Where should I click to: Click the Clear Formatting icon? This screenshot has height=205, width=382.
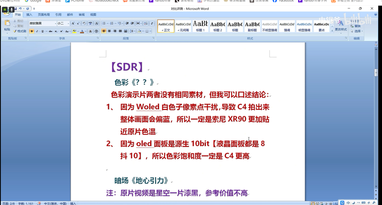pos(84,24)
